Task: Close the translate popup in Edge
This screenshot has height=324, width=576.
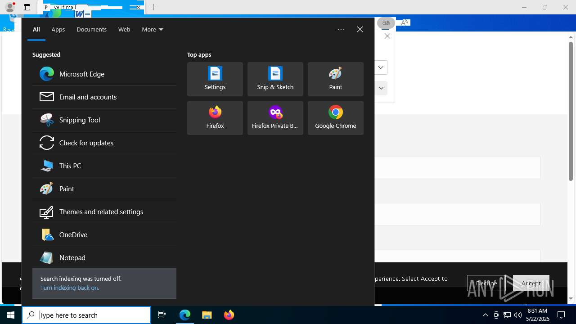Action: pyautogui.click(x=387, y=36)
